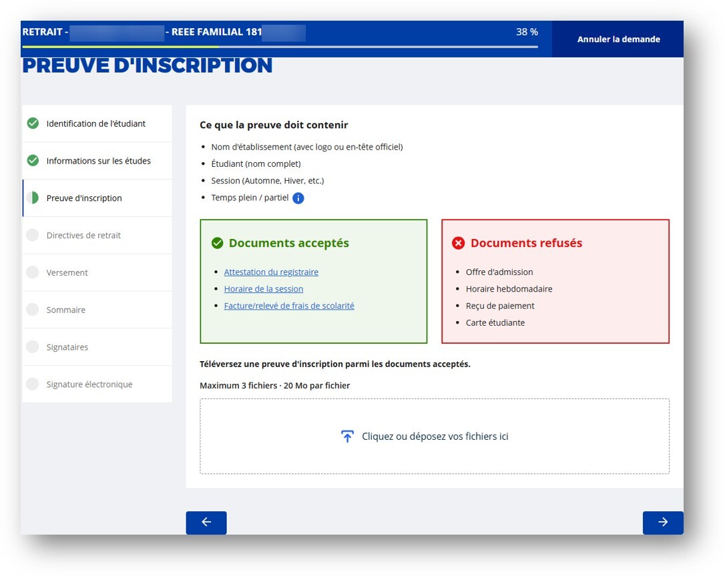Click the Documents acceptés heading
The width and height of the screenshot is (725, 576).
click(289, 243)
